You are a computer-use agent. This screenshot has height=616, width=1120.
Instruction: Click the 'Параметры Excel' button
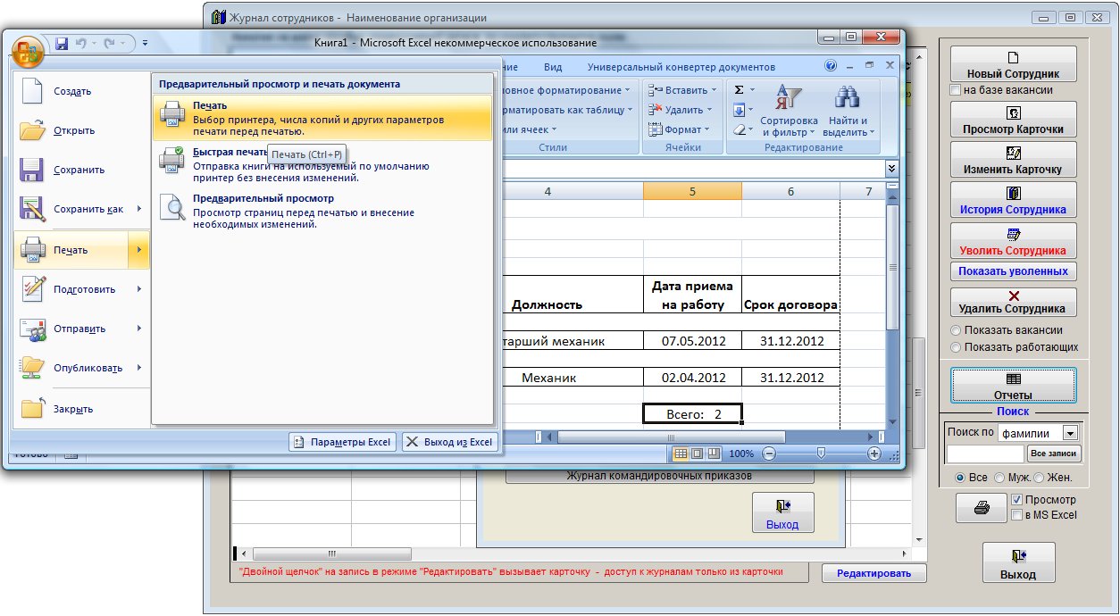point(342,442)
